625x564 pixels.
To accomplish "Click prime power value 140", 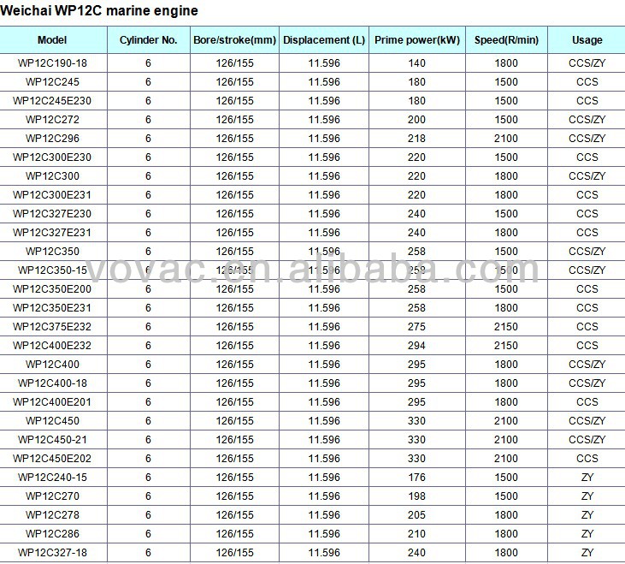I will pyautogui.click(x=416, y=63).
